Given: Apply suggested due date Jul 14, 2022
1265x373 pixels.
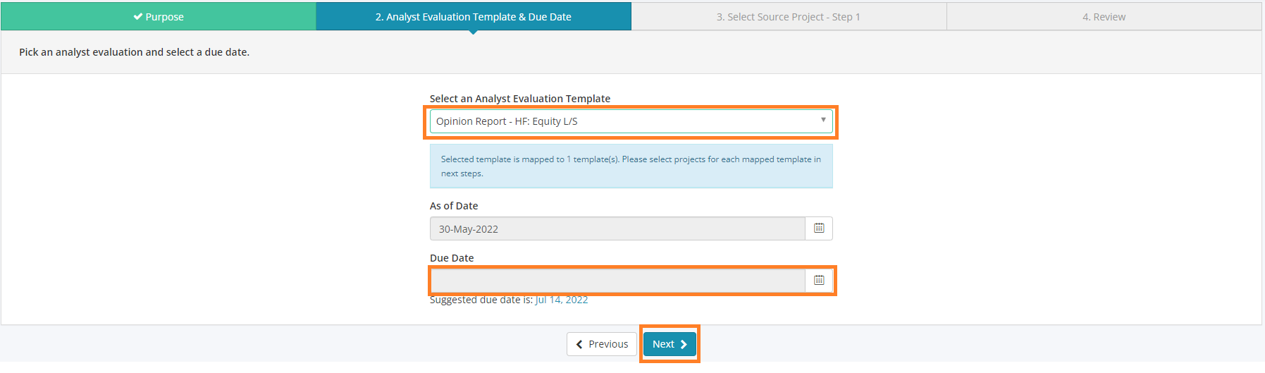Looking at the screenshot, I should 562,300.
